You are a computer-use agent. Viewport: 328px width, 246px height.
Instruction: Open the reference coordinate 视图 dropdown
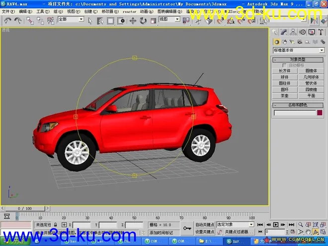(169, 19)
